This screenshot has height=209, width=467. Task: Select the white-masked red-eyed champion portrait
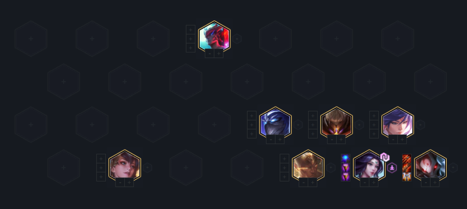coord(431,166)
